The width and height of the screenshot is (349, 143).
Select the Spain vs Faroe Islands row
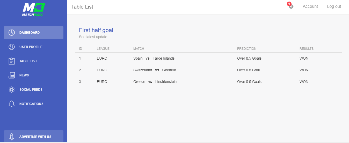tap(208, 58)
